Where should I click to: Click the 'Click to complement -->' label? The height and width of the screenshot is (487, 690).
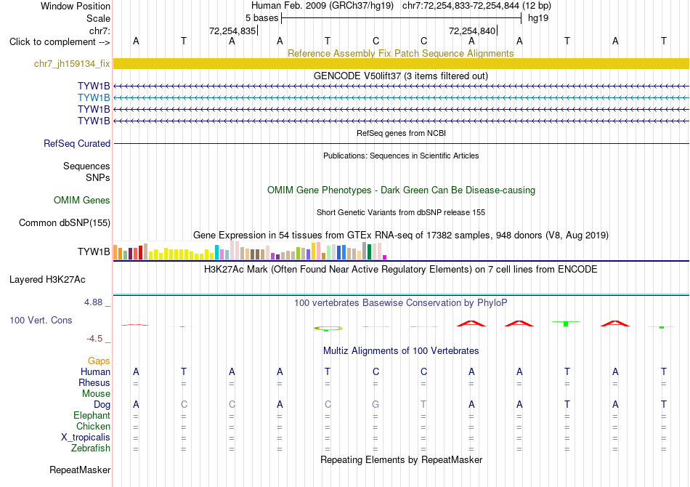60,42
